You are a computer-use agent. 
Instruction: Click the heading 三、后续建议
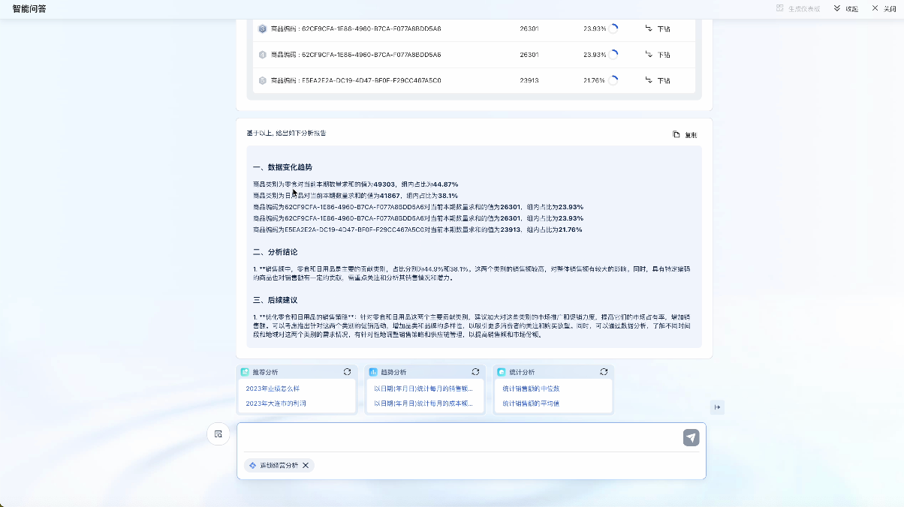coord(275,300)
